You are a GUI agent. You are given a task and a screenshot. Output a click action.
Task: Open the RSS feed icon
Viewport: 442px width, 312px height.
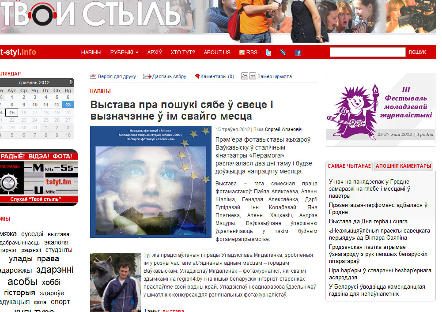tap(242, 53)
